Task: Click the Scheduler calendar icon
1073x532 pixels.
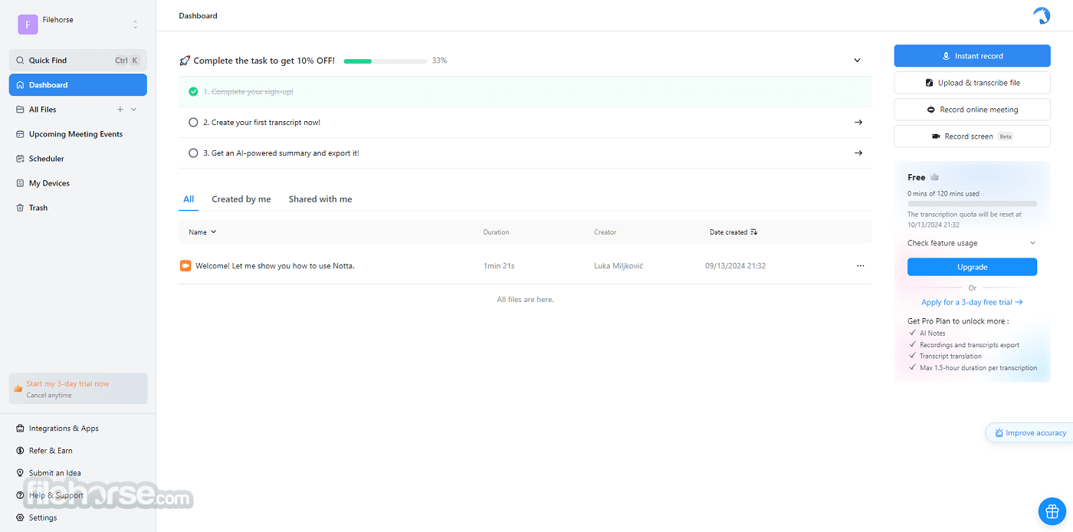Action: click(20, 159)
